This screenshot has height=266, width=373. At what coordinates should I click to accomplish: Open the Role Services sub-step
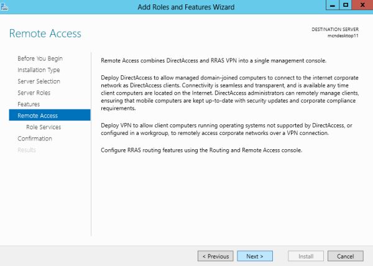[x=43, y=127]
